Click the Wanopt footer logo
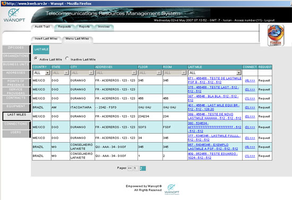The height and width of the screenshot is (200, 292). [x=171, y=189]
